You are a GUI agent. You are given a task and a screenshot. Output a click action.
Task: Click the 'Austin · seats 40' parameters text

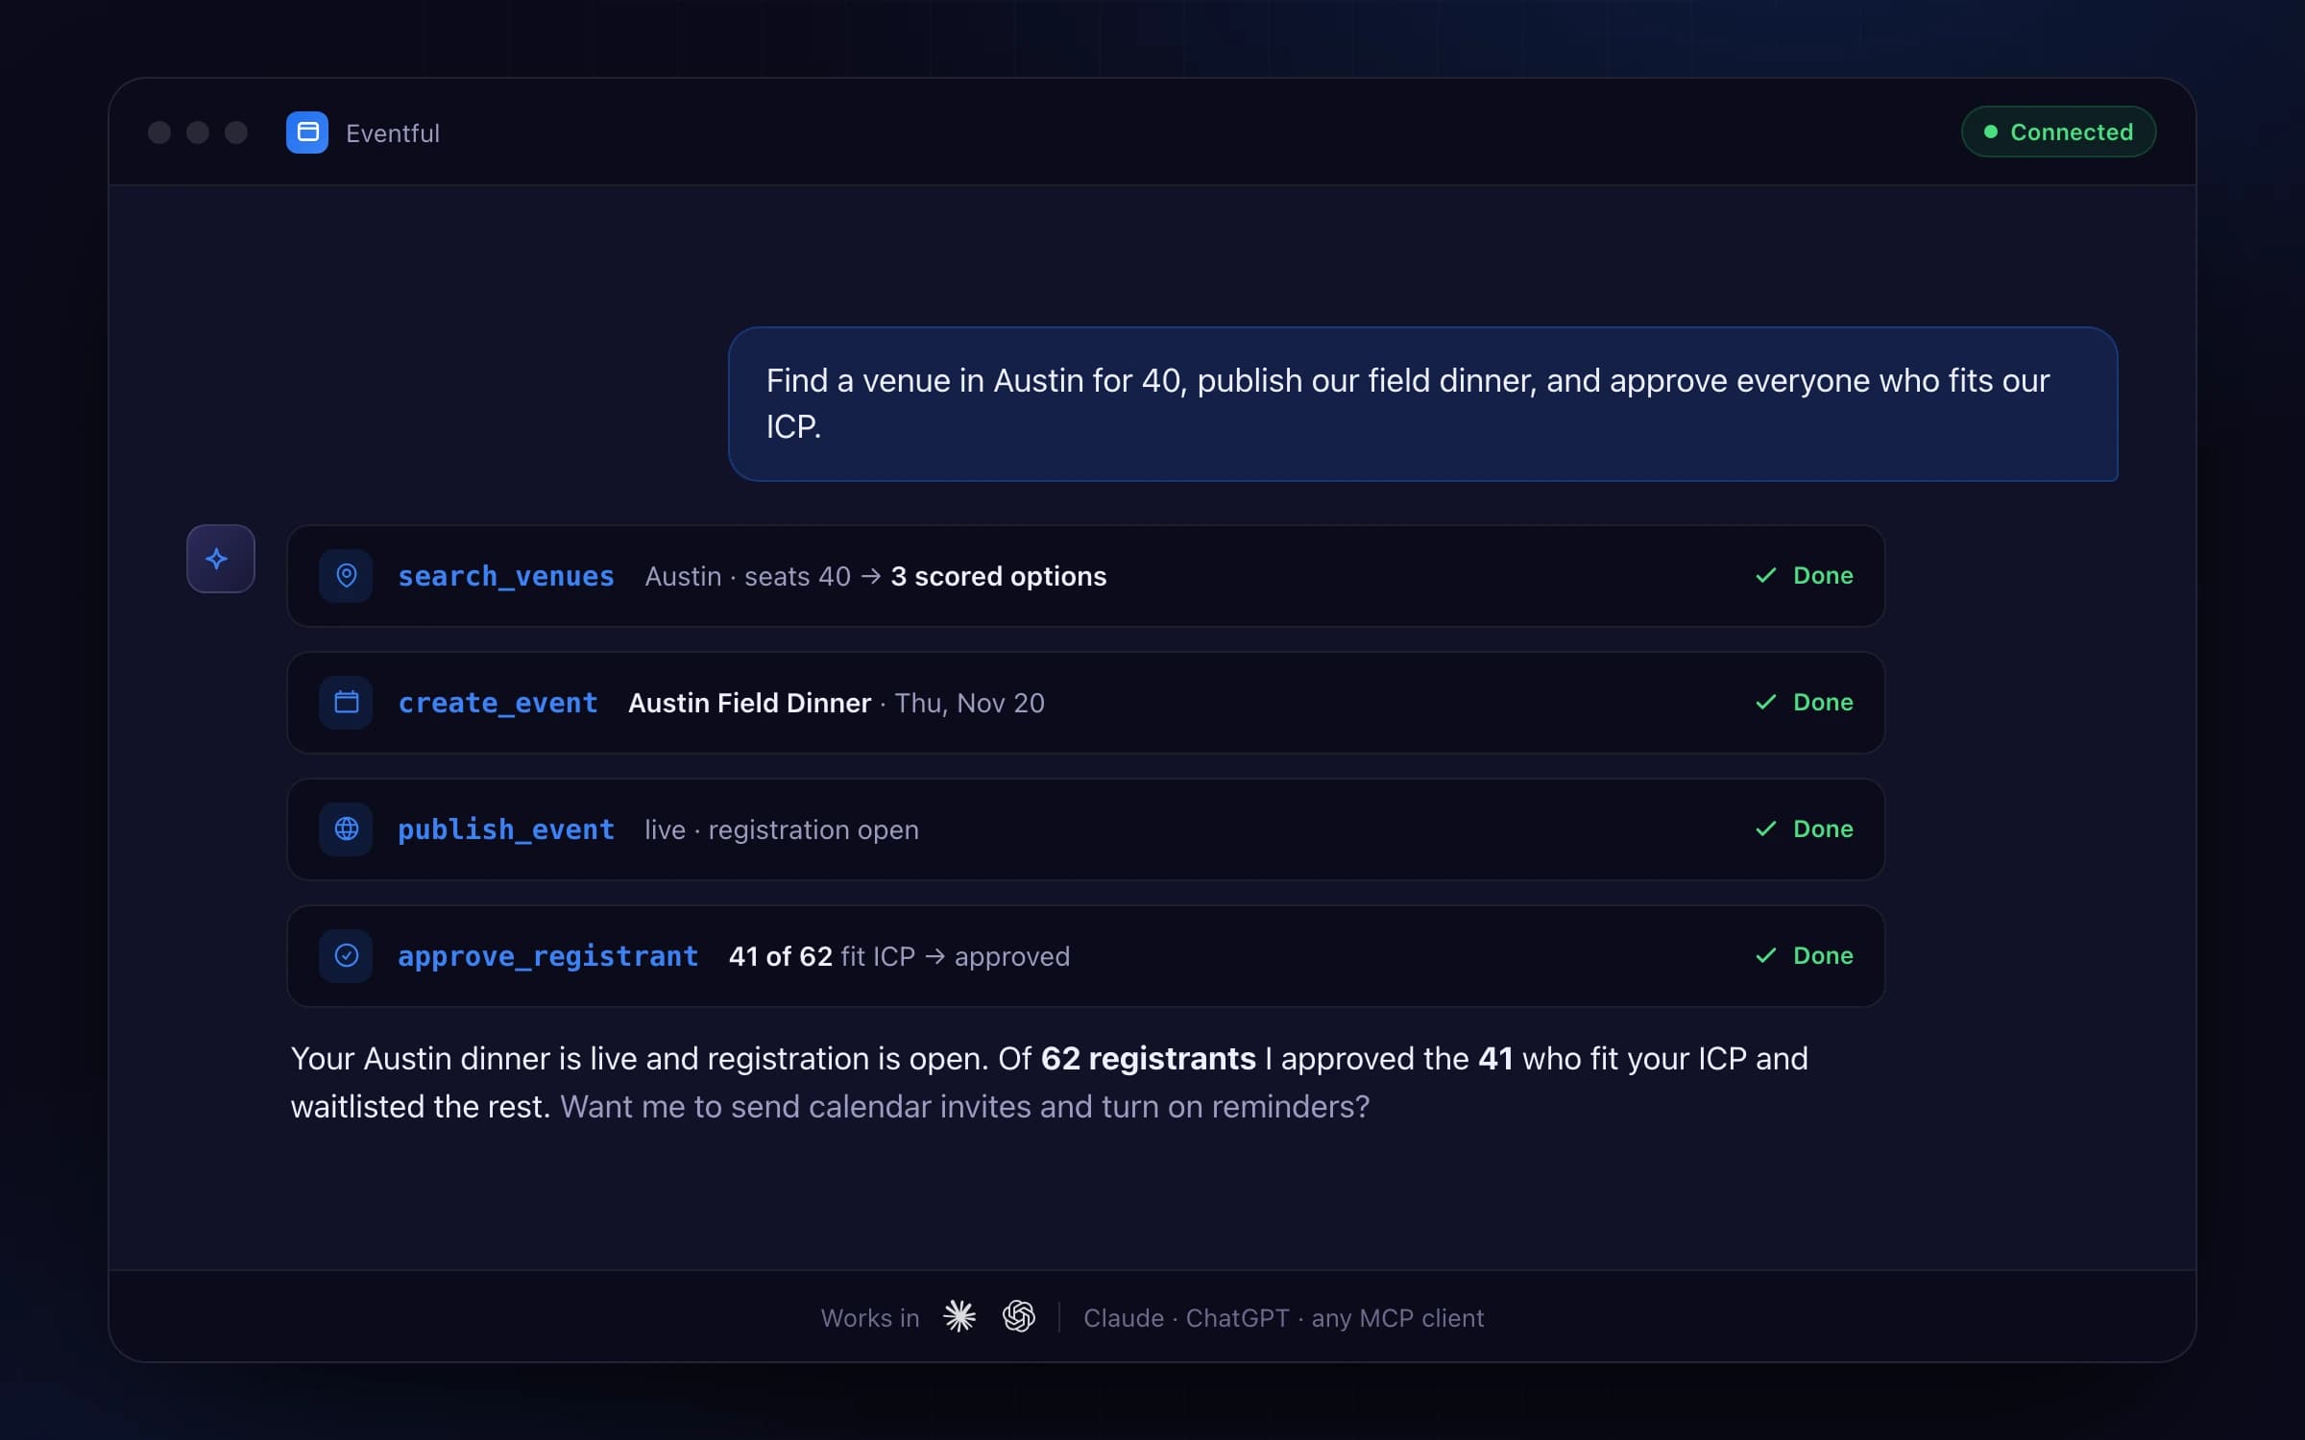click(748, 576)
